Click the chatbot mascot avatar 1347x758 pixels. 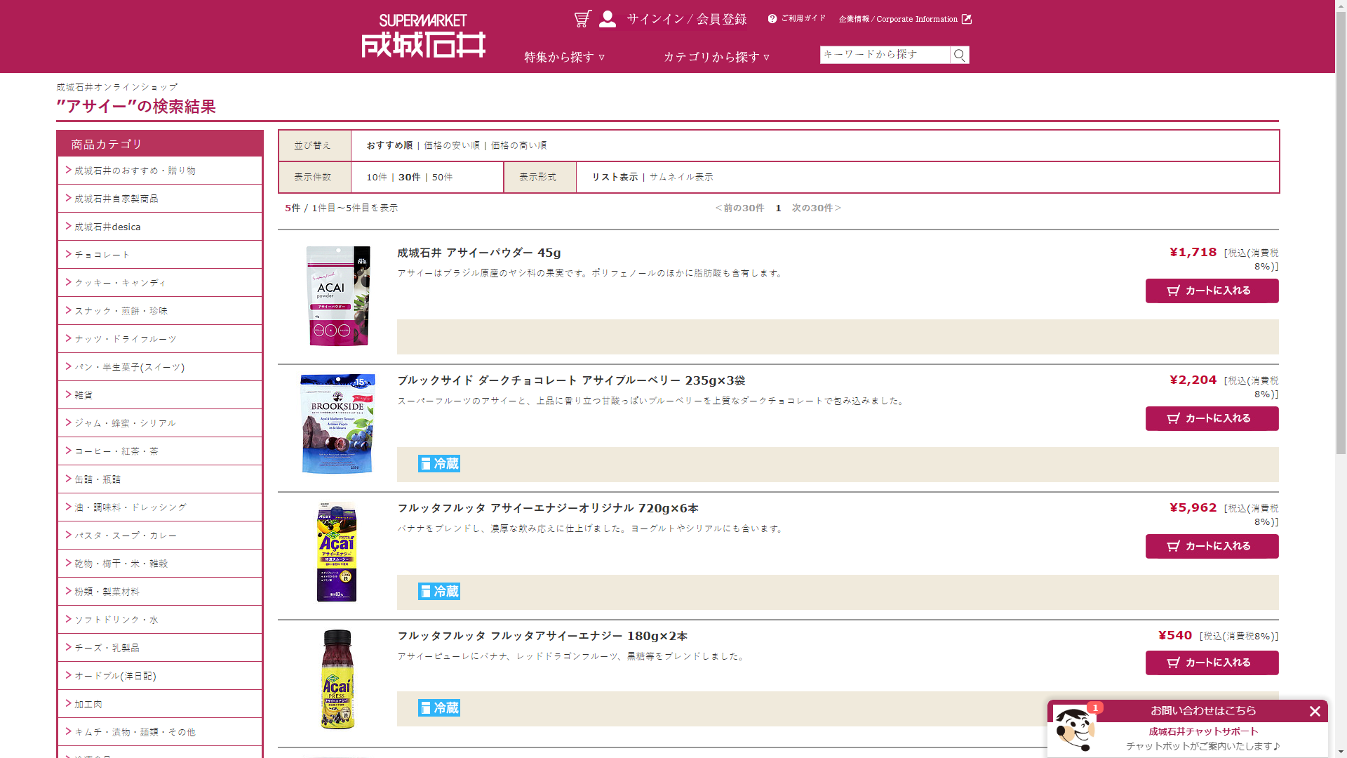coord(1073,730)
